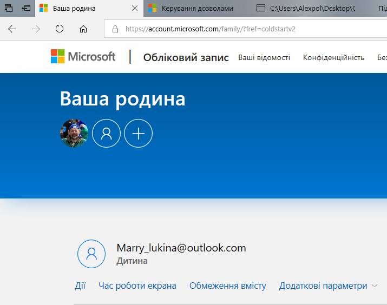Click the browser Forward arrow

(36, 29)
